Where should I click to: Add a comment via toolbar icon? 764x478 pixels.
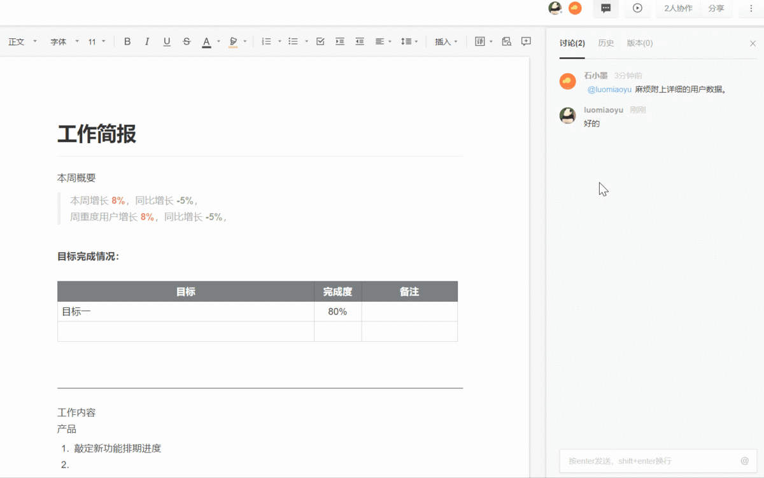click(526, 41)
